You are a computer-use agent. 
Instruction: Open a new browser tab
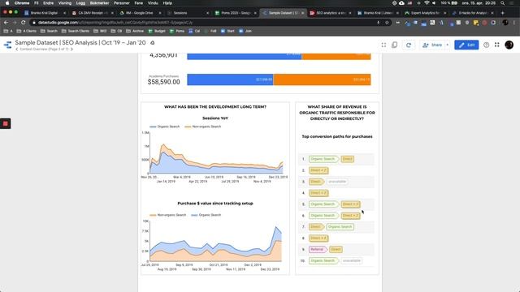pyautogui.click(x=503, y=13)
